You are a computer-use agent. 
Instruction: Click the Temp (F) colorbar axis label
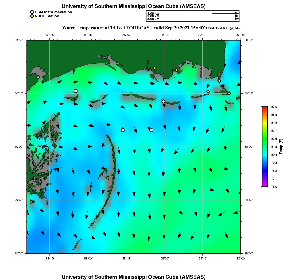point(281,147)
